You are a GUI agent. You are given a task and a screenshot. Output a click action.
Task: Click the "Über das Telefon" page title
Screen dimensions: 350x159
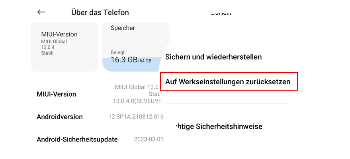point(100,12)
